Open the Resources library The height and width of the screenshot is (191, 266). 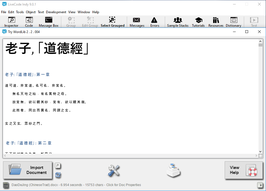216,22
